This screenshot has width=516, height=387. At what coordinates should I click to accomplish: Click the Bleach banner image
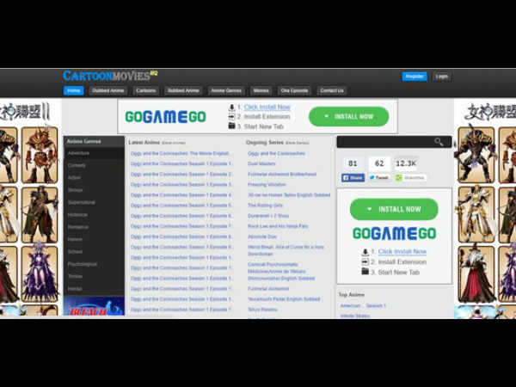click(94, 306)
